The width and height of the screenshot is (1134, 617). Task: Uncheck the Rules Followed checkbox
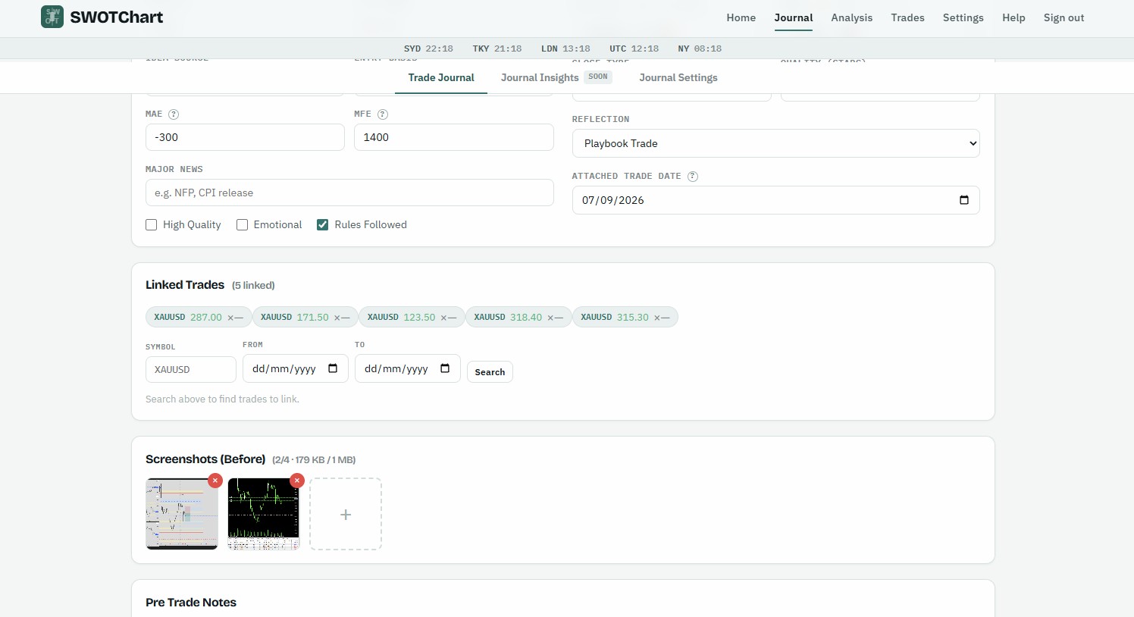tap(323, 225)
